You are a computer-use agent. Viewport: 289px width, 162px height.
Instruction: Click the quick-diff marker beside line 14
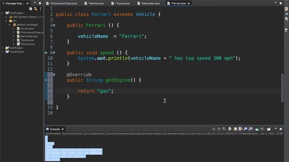(46, 80)
